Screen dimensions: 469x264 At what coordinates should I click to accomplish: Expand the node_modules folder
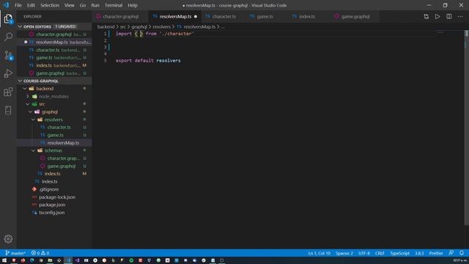tap(28, 96)
